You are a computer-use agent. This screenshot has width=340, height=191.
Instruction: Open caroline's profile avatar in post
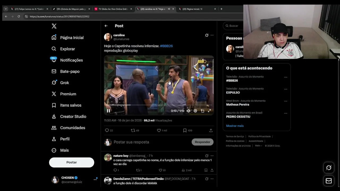(108, 37)
